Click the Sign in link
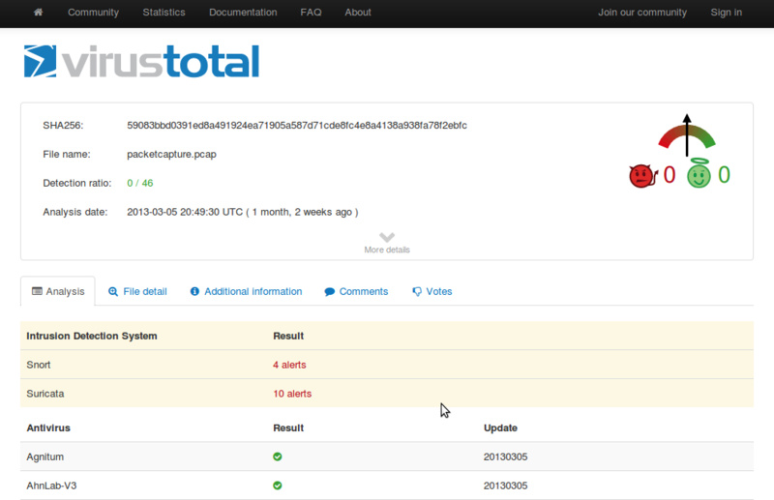The height and width of the screenshot is (500, 774). point(727,13)
